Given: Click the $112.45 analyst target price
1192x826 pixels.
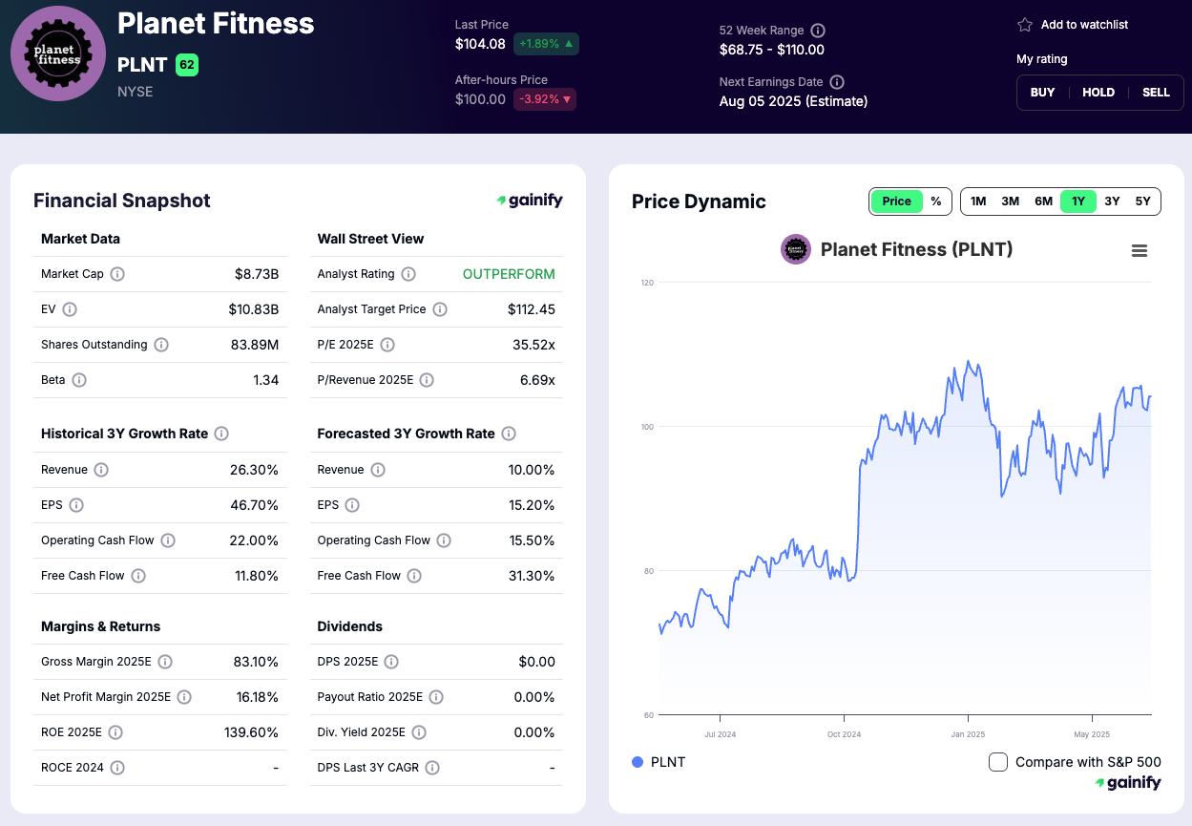Looking at the screenshot, I should (x=532, y=309).
